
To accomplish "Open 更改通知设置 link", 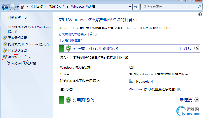I will (17, 38).
